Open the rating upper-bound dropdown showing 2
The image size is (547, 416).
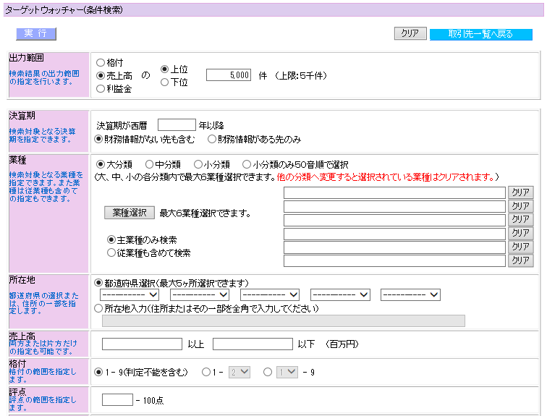pos(239,372)
